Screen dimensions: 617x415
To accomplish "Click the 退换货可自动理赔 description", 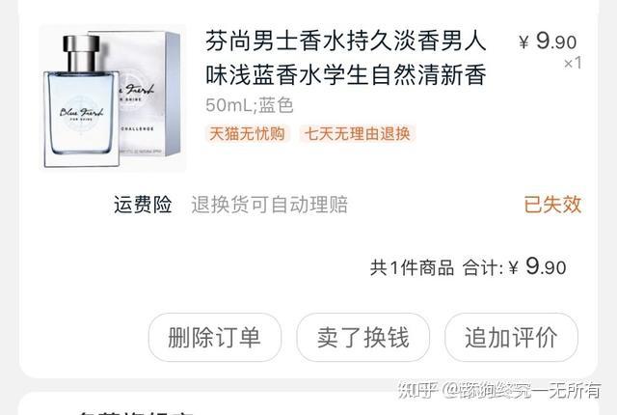I will pyautogui.click(x=270, y=205).
